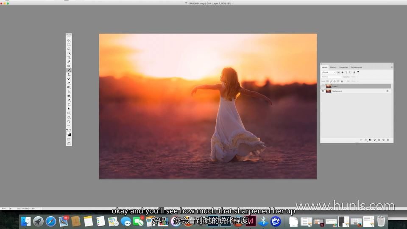
Task: Select the Horizontal Type tool
Action: pos(69,104)
